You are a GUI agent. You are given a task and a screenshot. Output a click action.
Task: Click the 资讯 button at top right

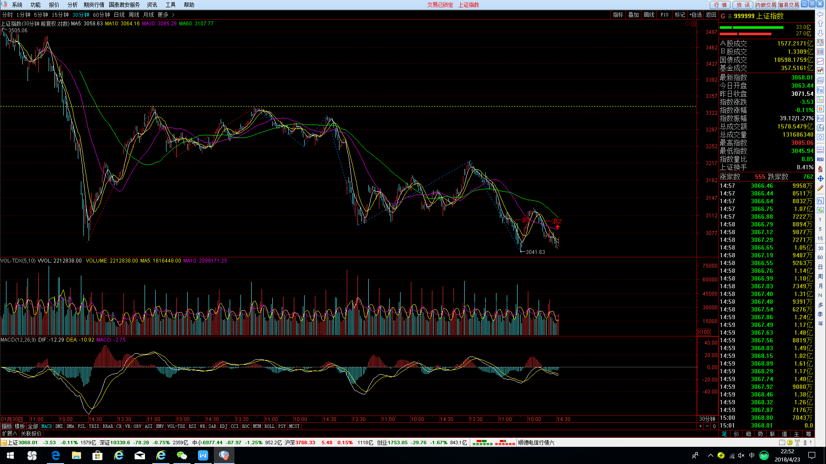point(743,5)
